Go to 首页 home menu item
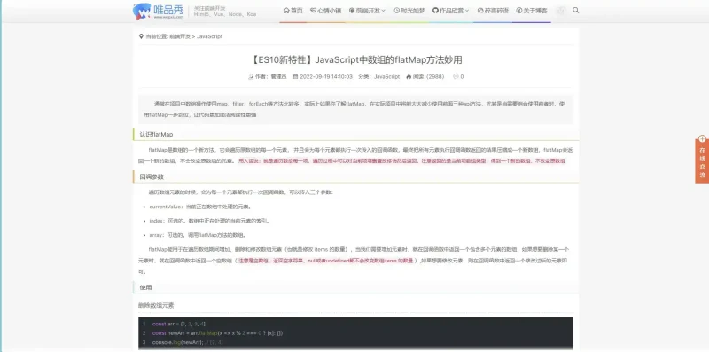The image size is (709, 352). point(293,11)
